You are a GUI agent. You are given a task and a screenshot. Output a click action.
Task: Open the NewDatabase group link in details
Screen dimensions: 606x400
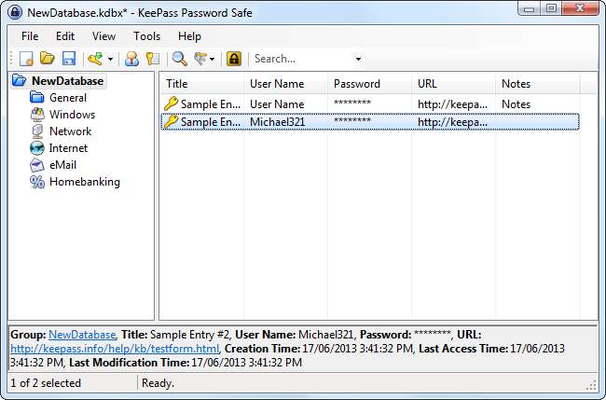tap(82, 335)
